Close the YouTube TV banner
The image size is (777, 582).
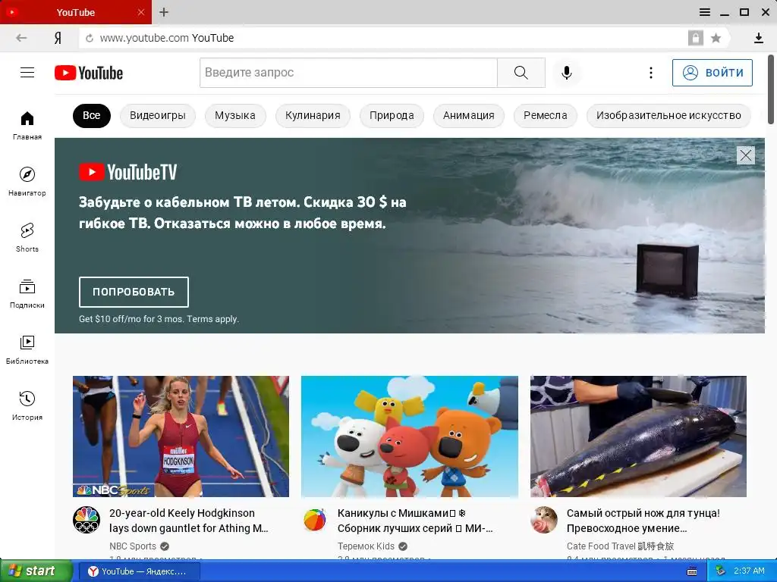(746, 155)
